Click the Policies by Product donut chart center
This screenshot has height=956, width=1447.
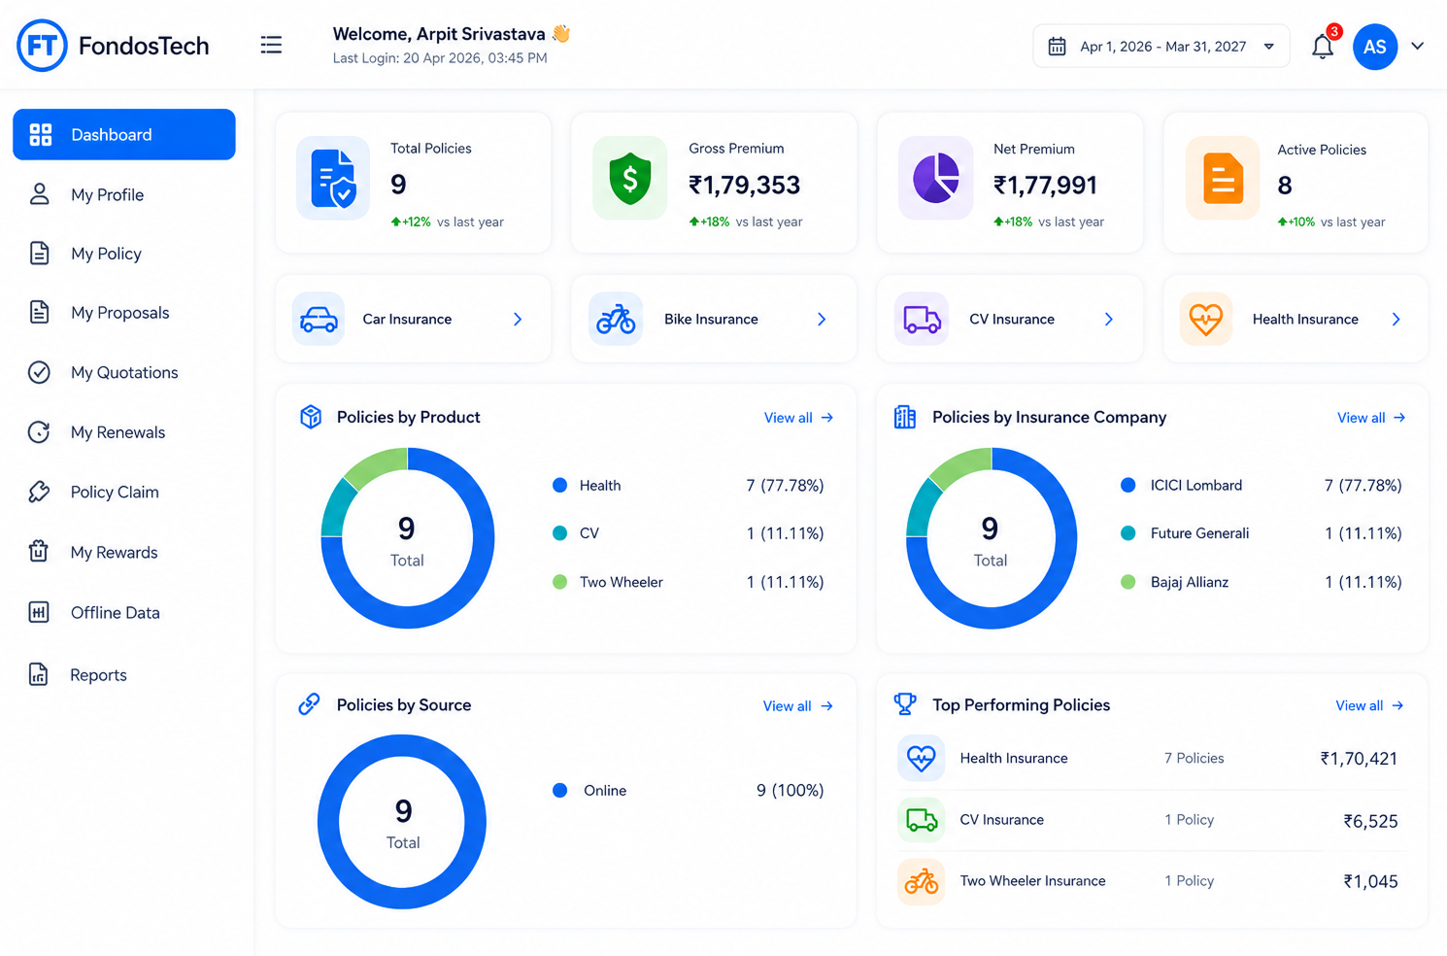point(407,538)
